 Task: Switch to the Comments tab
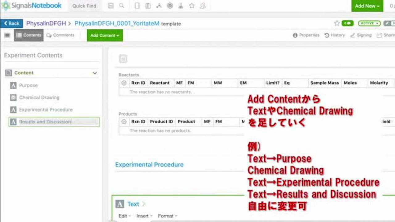60,35
